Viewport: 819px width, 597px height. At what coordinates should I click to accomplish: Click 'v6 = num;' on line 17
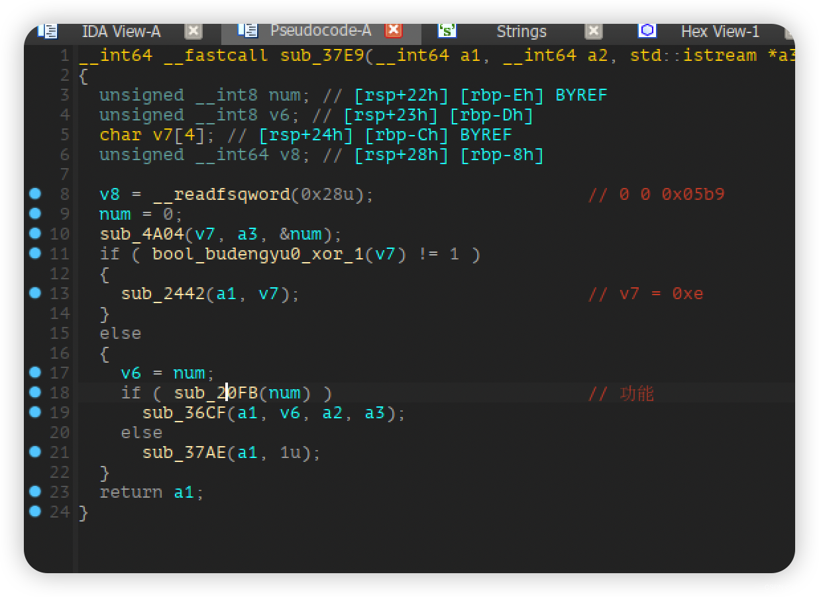point(168,373)
